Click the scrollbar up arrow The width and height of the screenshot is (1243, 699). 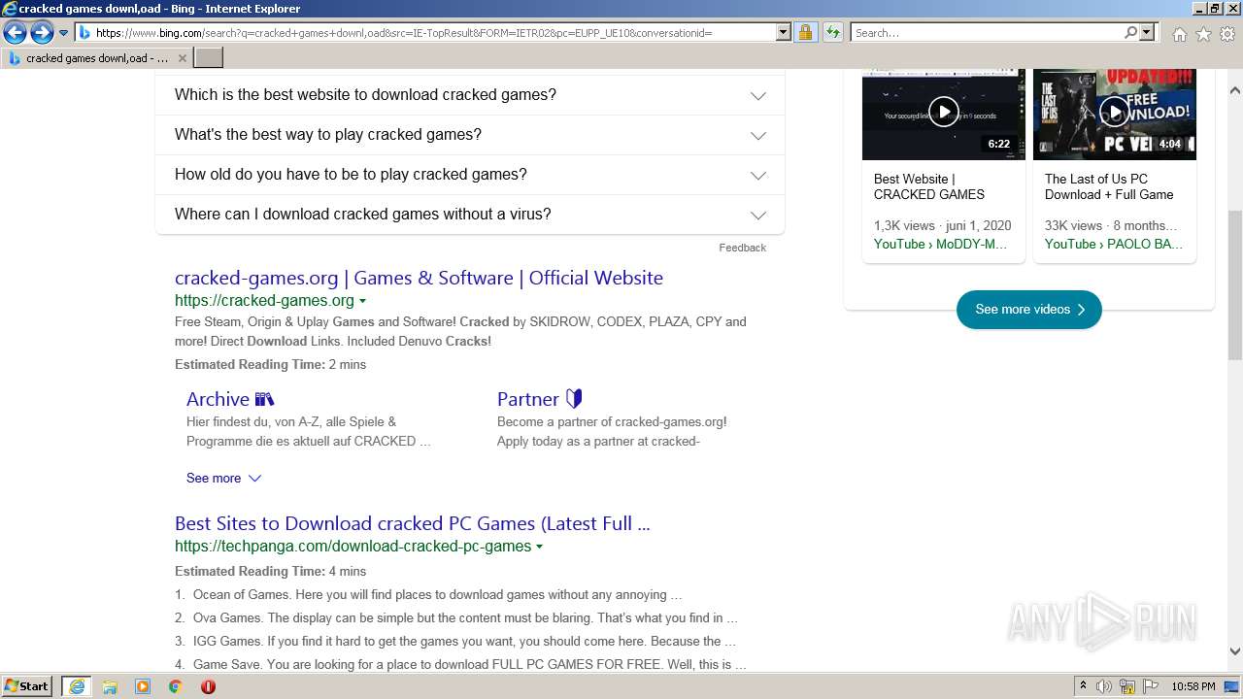pos(1234,90)
